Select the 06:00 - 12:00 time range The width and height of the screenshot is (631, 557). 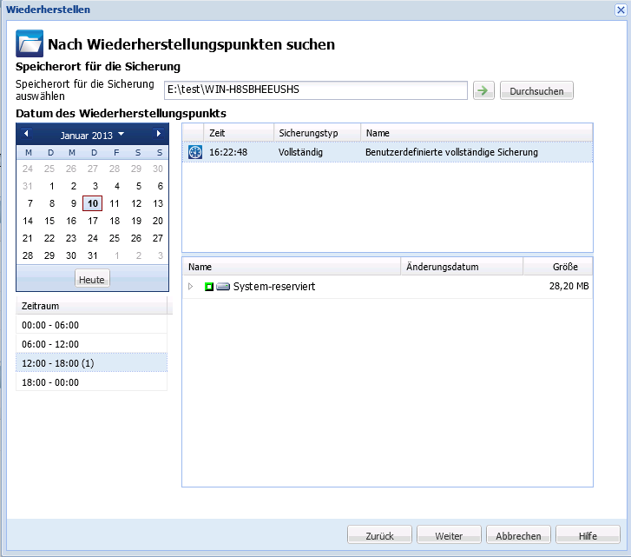[91, 344]
